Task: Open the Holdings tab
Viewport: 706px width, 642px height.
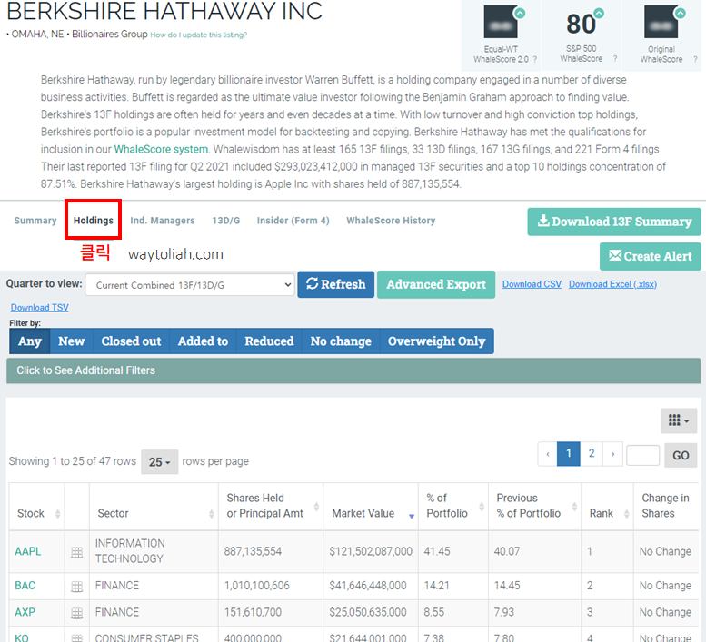Action: (x=94, y=221)
